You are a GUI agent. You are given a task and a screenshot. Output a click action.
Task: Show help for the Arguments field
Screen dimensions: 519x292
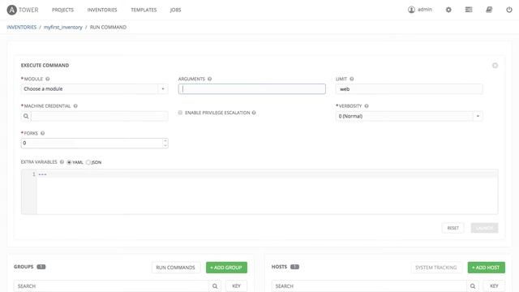click(209, 79)
